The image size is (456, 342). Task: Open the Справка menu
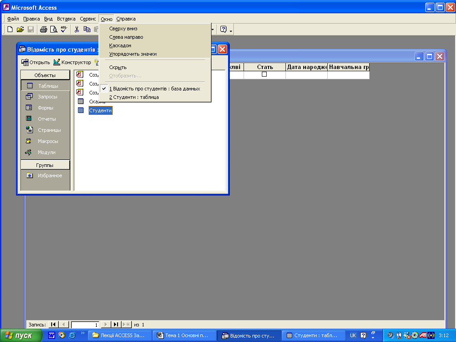pyautogui.click(x=126, y=19)
